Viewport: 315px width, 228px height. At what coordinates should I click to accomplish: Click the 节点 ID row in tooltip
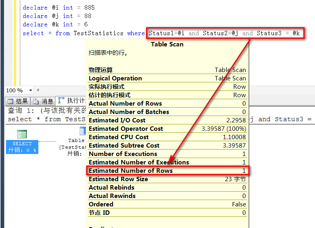coord(167,212)
